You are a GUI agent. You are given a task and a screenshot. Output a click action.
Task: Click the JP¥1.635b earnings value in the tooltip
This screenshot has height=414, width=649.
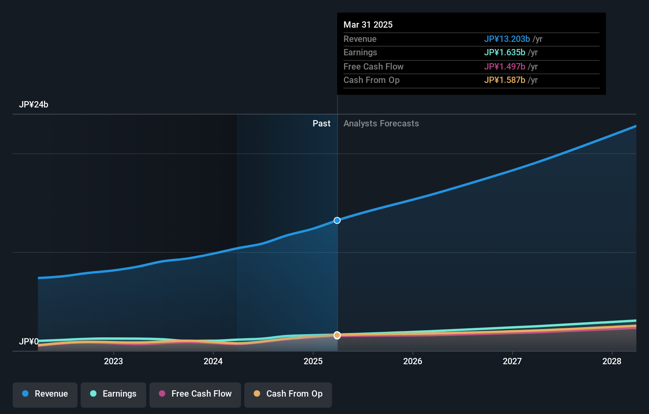click(505, 53)
